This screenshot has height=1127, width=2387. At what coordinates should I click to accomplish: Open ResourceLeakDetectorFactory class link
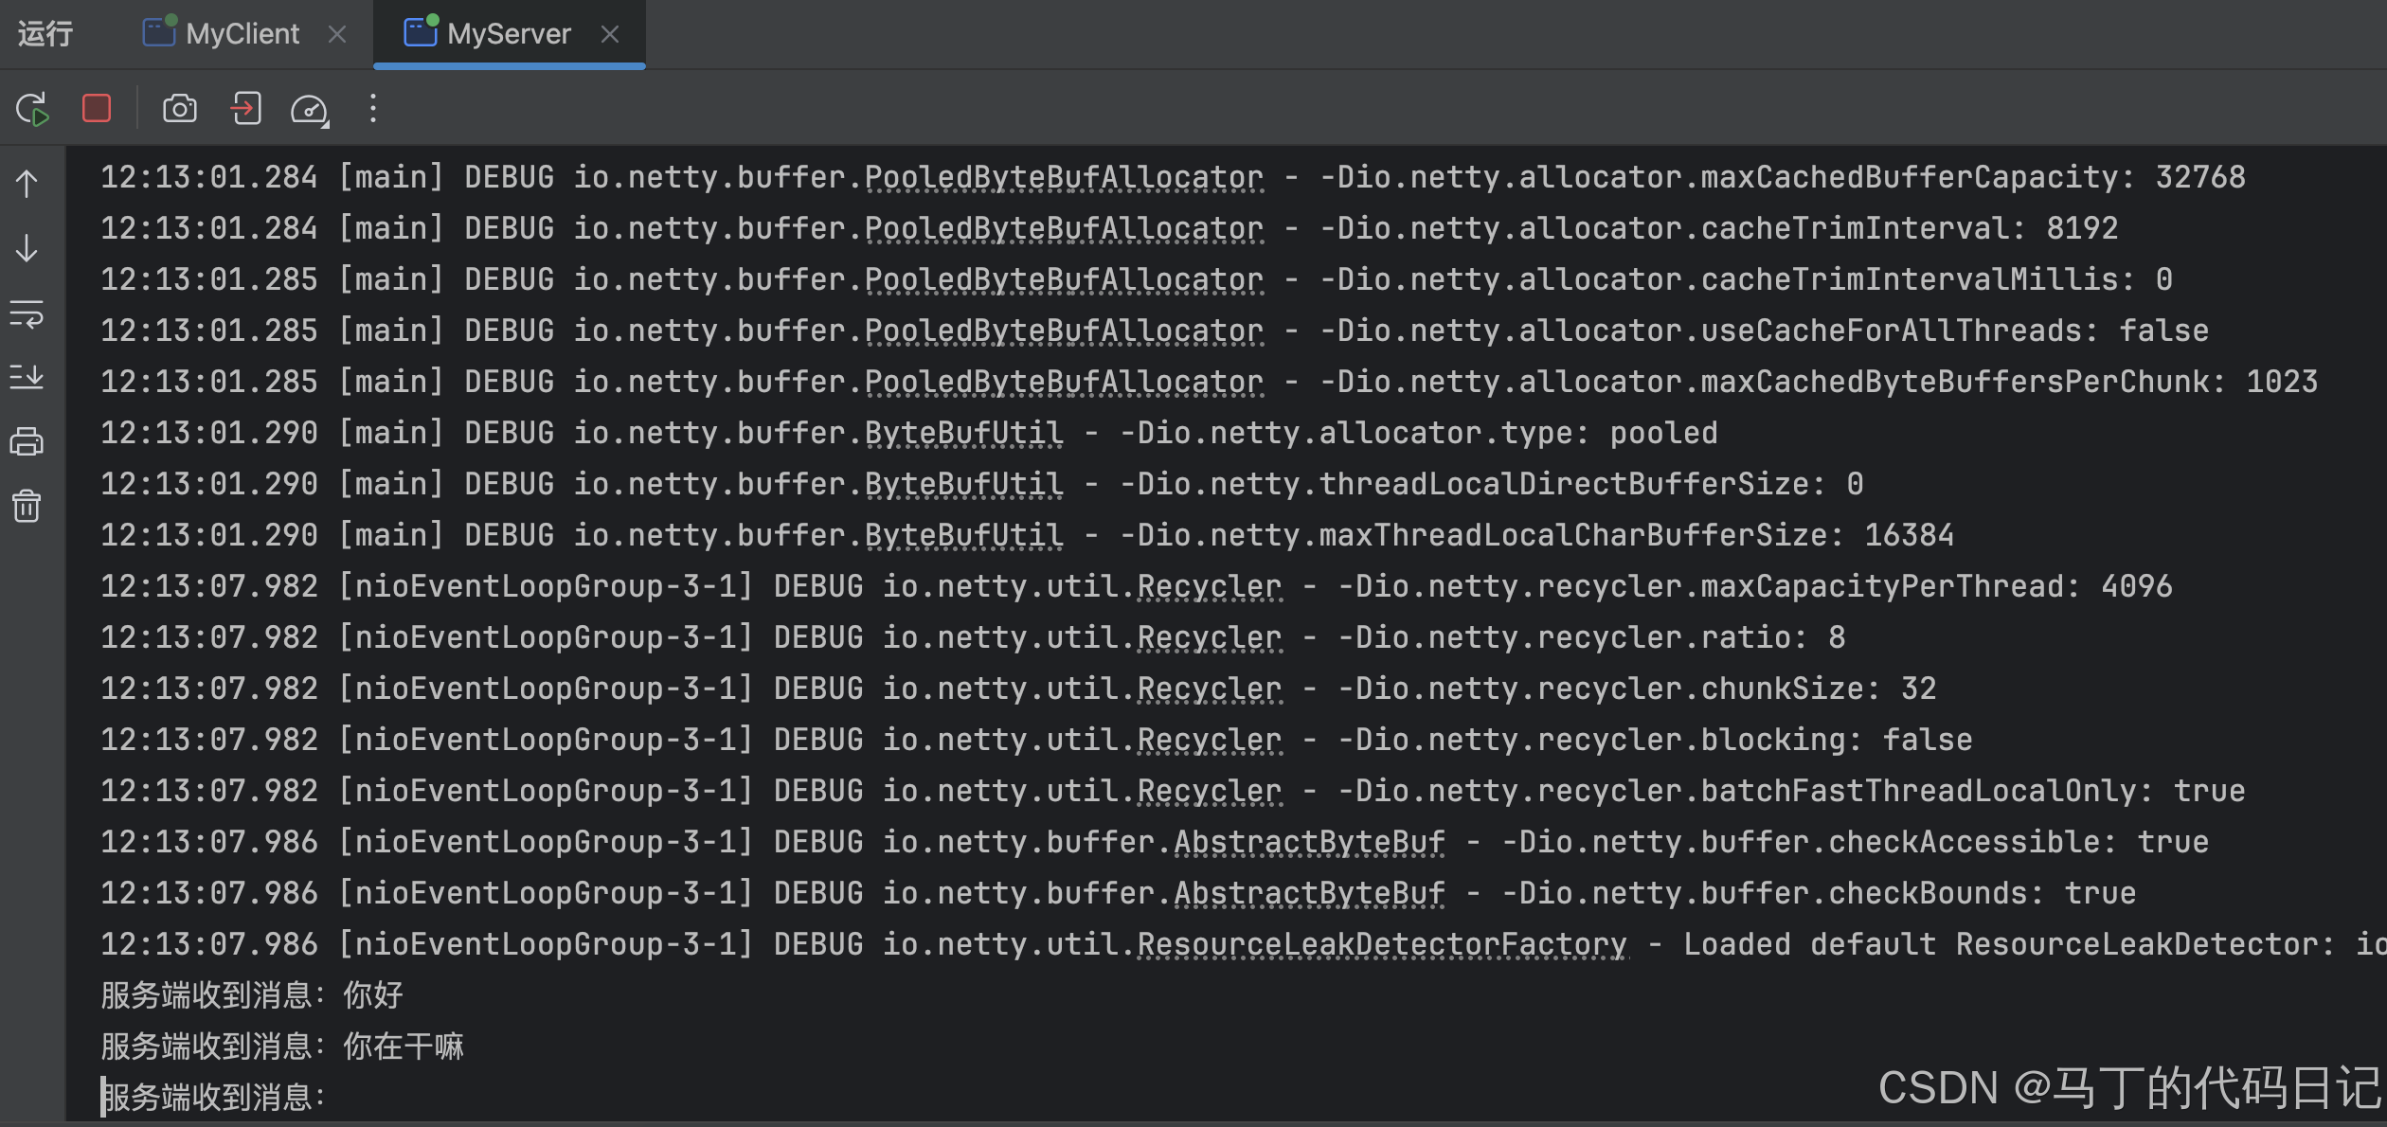(x=1382, y=944)
